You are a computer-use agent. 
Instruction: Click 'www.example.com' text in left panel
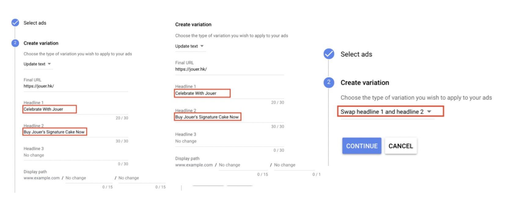tap(42, 178)
